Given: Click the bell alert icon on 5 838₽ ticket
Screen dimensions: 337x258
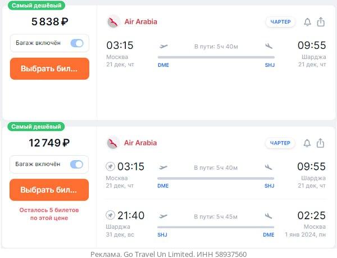Looking at the screenshot, I should pyautogui.click(x=307, y=22).
